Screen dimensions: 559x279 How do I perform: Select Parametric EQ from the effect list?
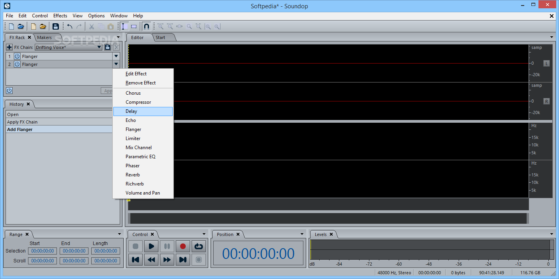143,157
